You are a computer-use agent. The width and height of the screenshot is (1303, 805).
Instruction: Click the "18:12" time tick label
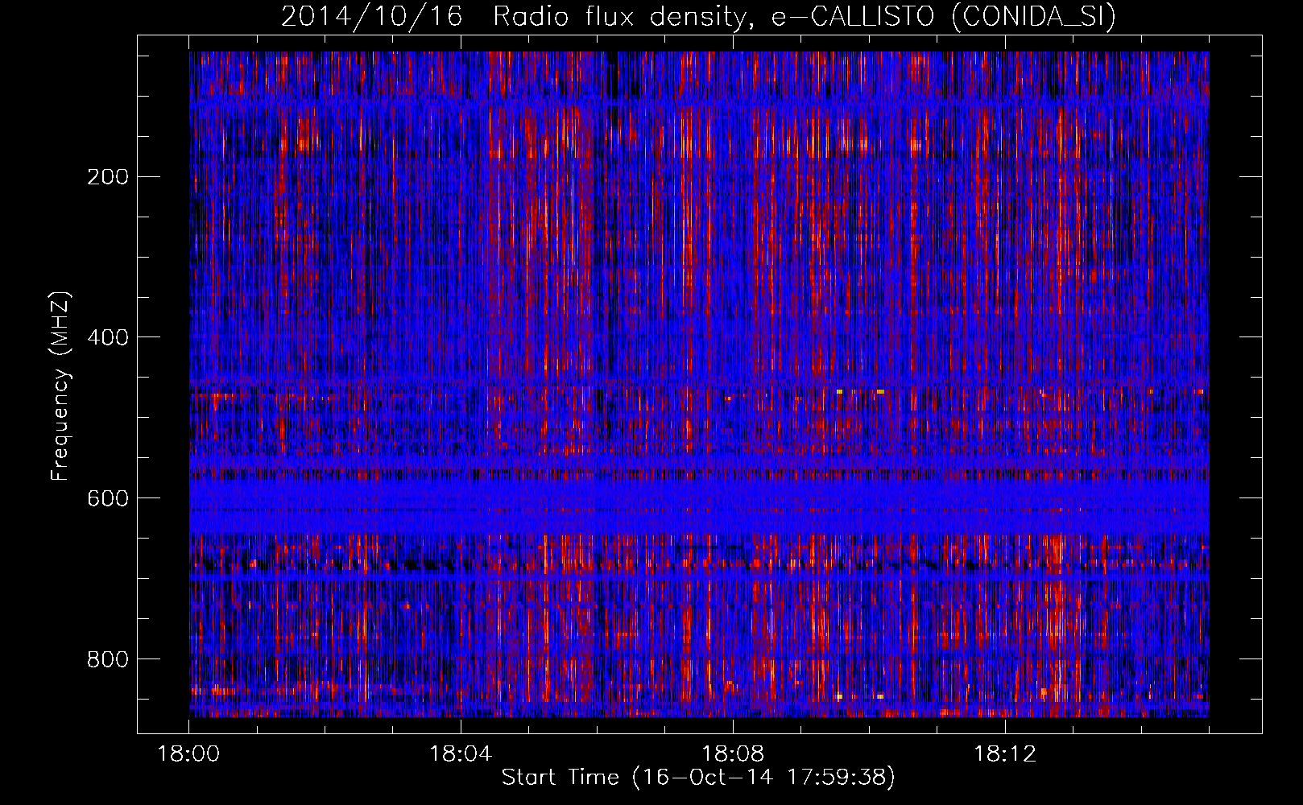tap(1005, 754)
